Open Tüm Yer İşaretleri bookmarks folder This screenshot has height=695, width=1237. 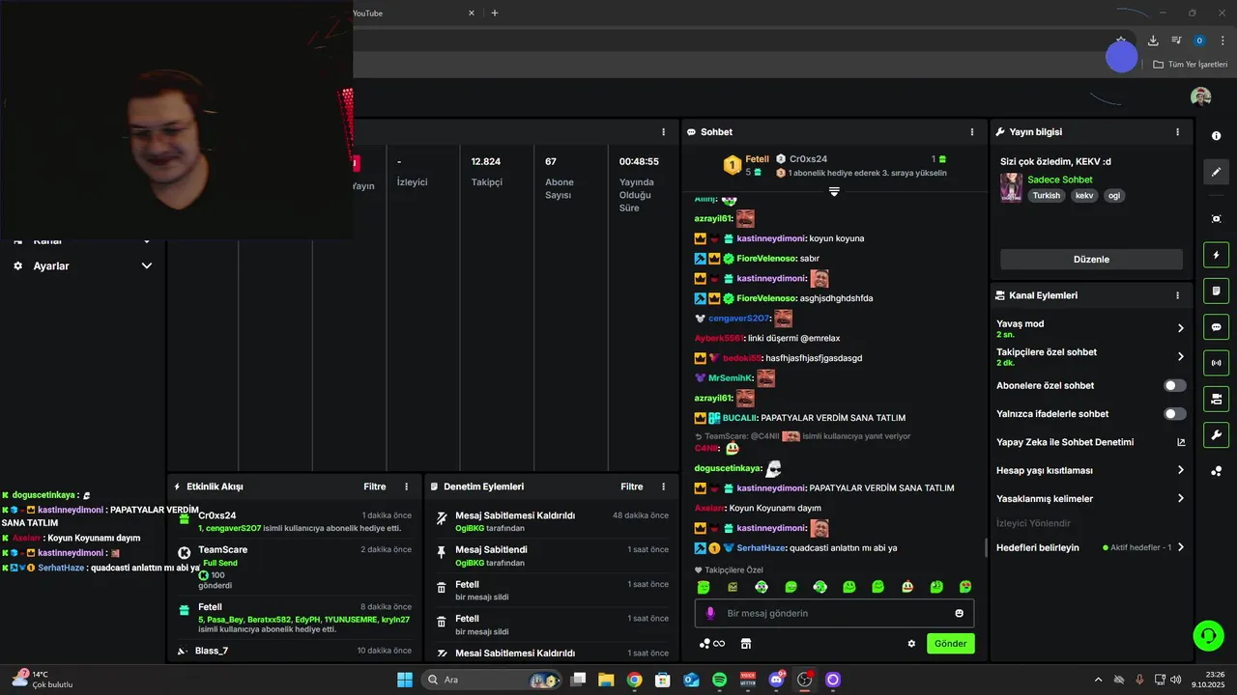pyautogui.click(x=1190, y=65)
